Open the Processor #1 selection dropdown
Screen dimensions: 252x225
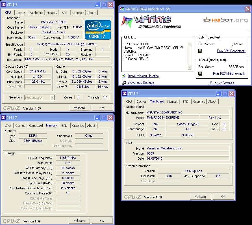click(52, 98)
